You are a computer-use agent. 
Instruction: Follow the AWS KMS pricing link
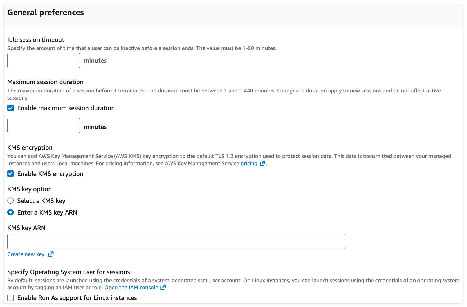[249, 163]
